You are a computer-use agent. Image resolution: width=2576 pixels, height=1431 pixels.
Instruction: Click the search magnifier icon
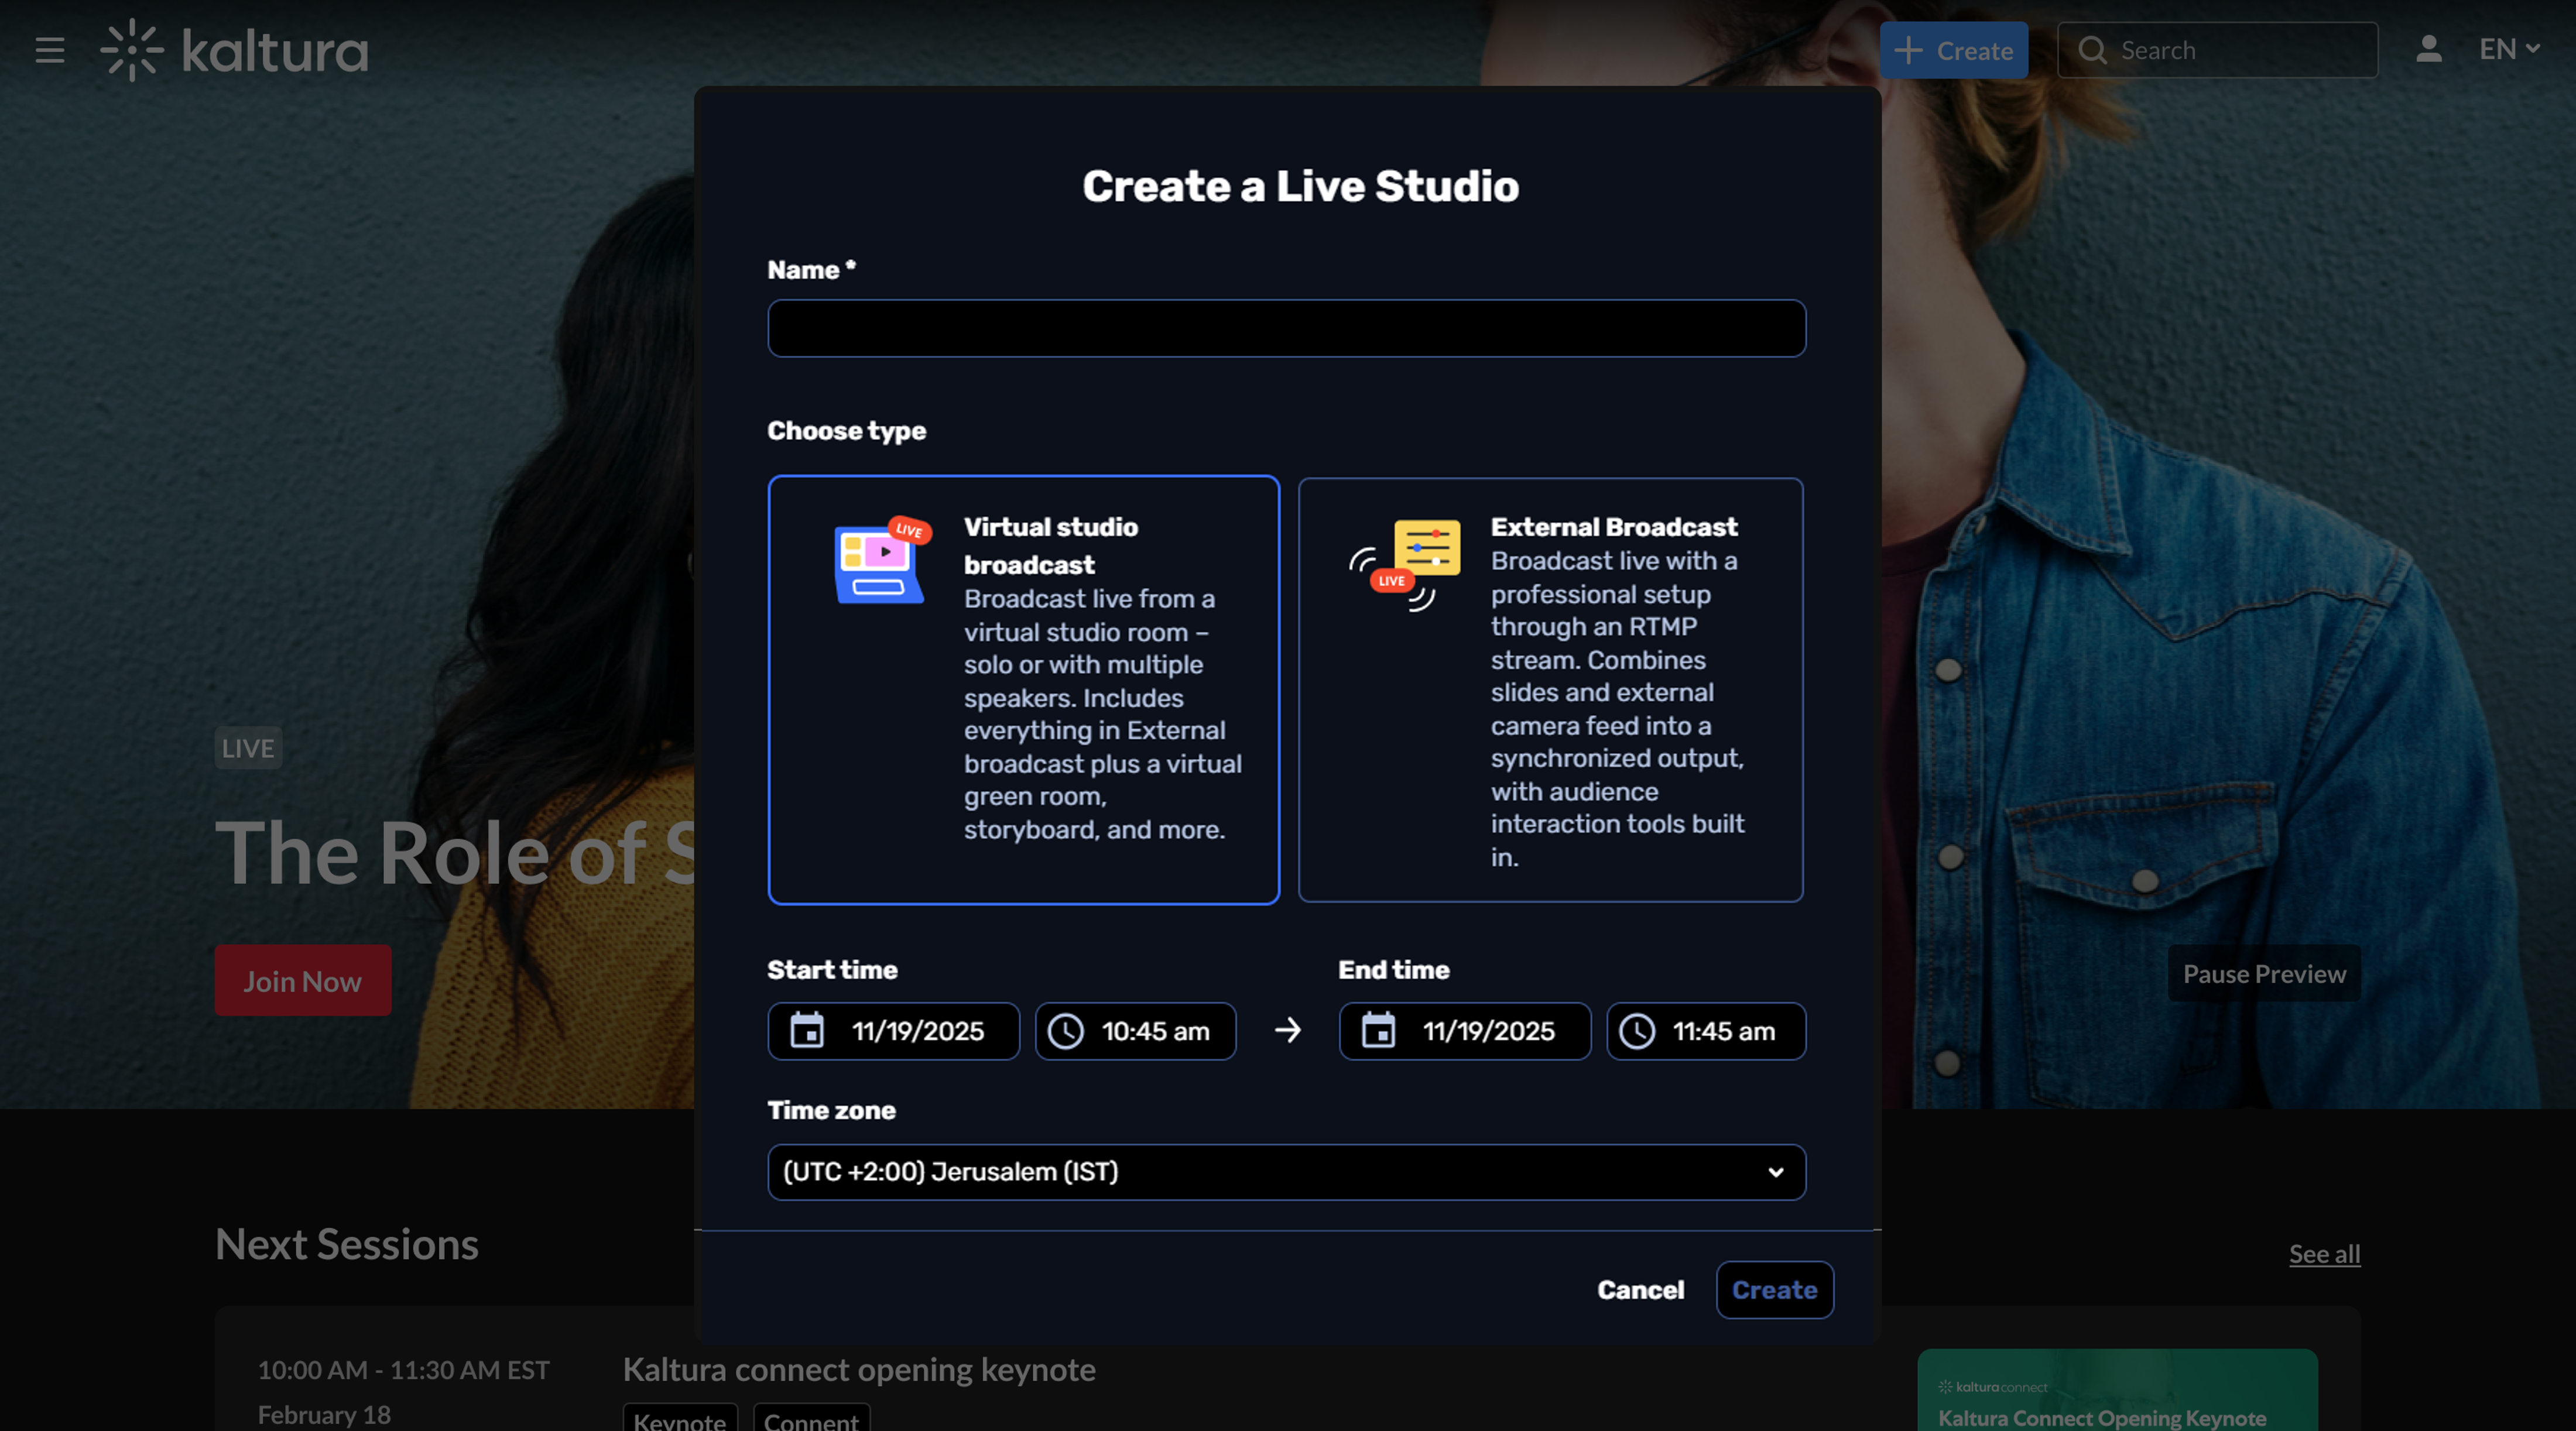point(2092,50)
